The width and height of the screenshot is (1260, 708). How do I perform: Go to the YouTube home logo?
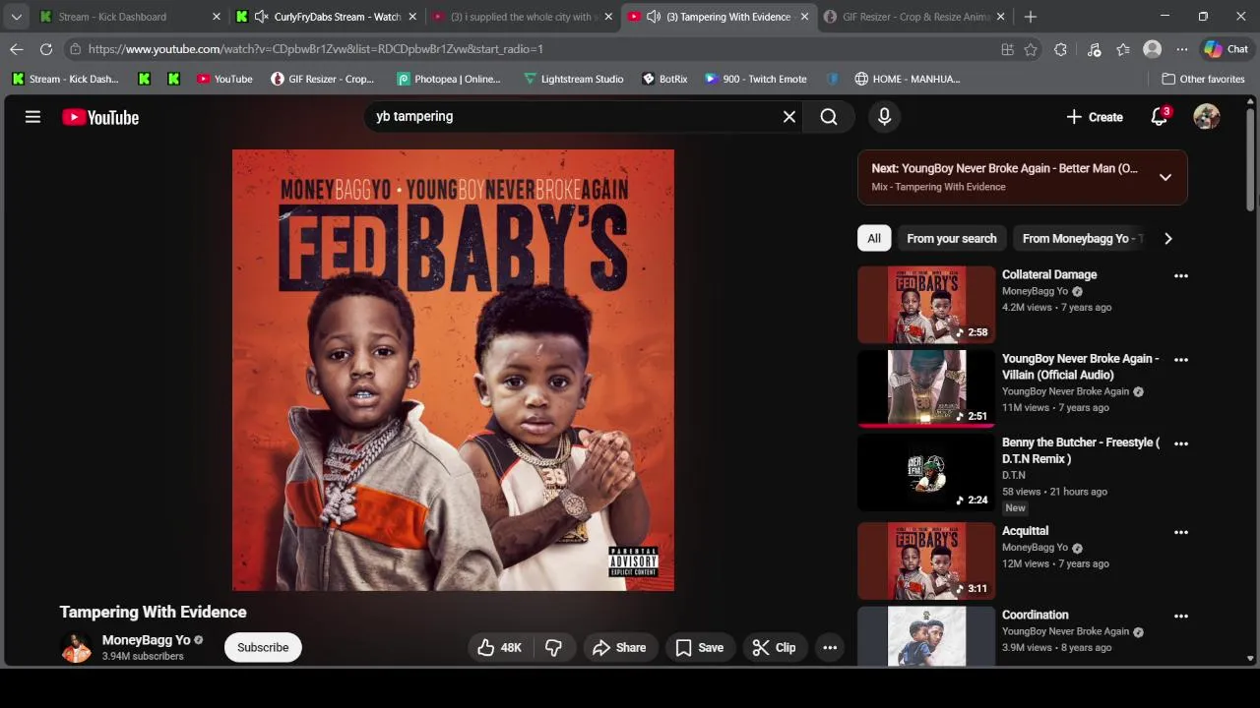coord(100,117)
